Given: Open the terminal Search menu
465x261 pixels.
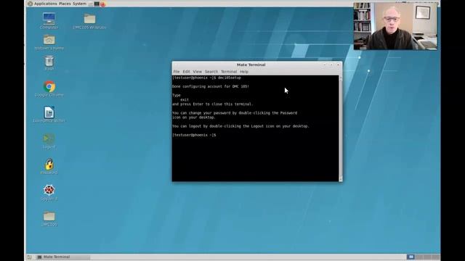Looking at the screenshot, I should [x=211, y=72].
